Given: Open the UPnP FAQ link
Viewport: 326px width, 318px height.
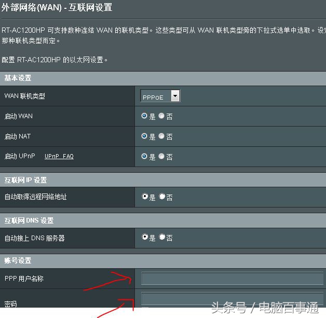Looking at the screenshot, I should (59, 156).
